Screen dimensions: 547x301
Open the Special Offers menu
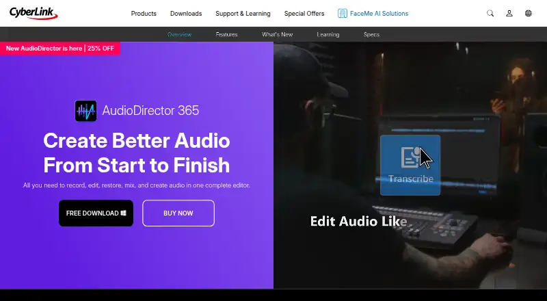(x=304, y=14)
